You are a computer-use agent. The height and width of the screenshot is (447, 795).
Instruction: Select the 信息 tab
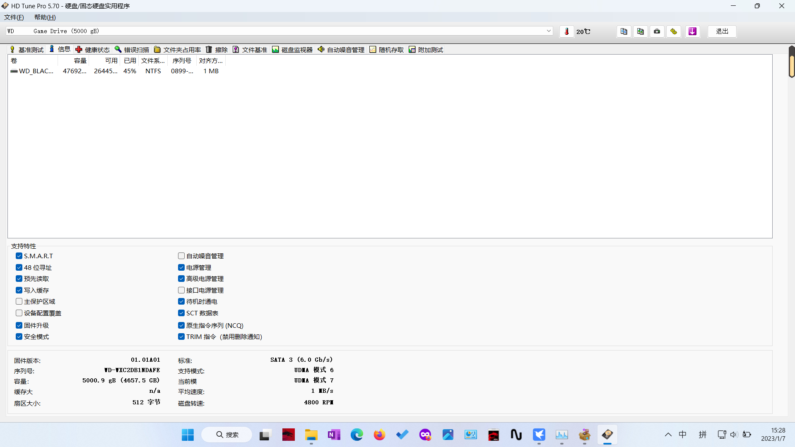click(x=60, y=49)
